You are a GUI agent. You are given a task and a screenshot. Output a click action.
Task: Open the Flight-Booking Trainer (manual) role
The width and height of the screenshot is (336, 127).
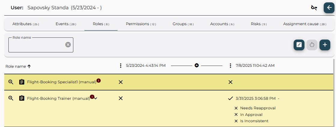58,98
